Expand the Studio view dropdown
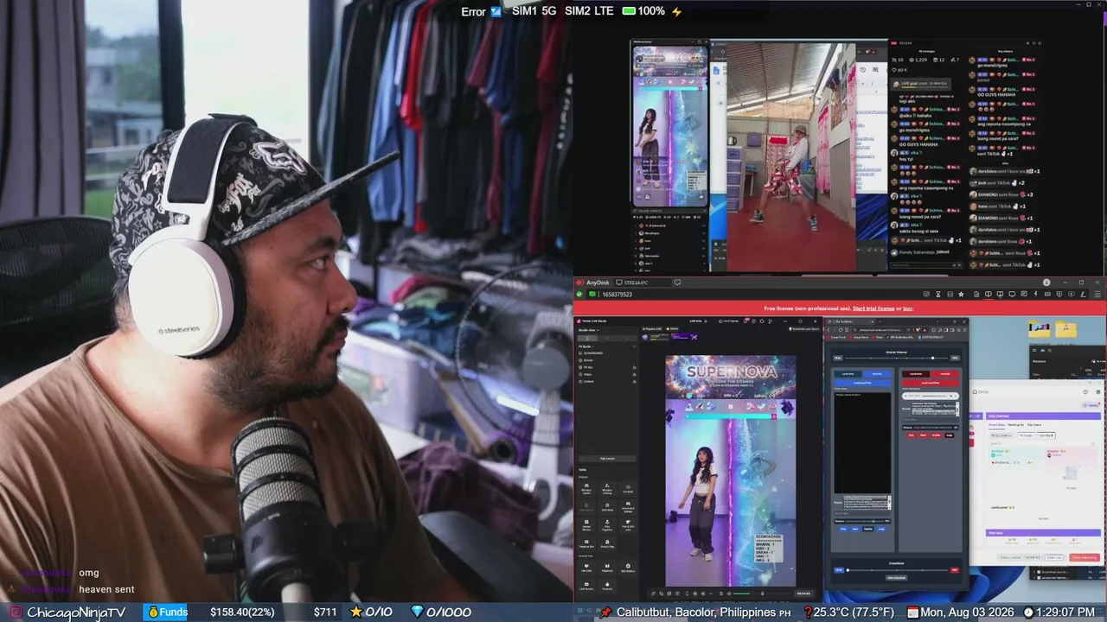The height and width of the screenshot is (622, 1107). (589, 330)
